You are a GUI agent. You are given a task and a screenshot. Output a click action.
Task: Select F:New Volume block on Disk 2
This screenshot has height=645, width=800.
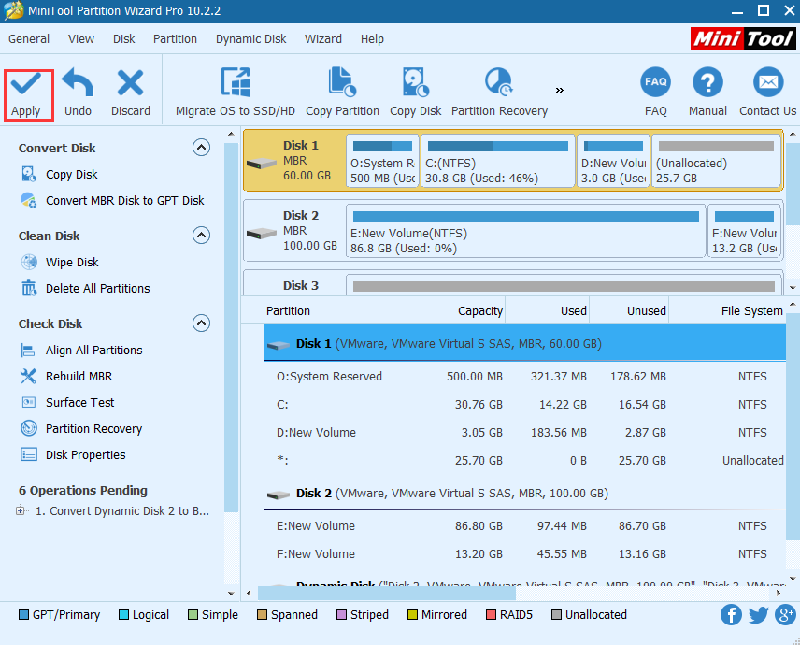tap(744, 231)
